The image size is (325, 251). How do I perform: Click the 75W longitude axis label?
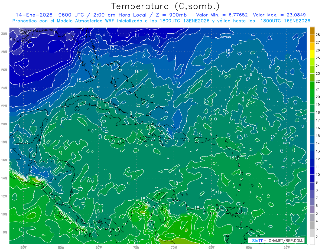136,247
